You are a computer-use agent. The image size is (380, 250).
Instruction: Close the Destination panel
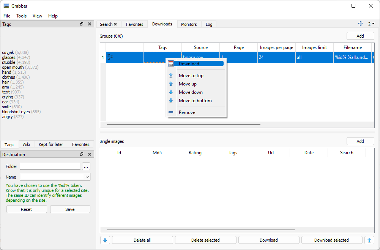90,154
